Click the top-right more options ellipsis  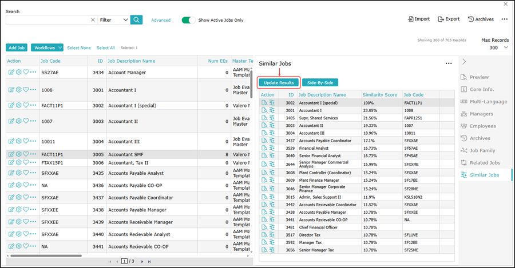pyautogui.click(x=504, y=19)
